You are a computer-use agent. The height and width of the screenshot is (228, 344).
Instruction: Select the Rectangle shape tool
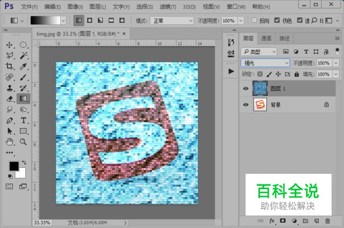pos(23,131)
